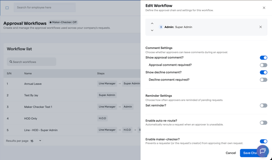Move the Admin step down with chevron
This screenshot has height=160, width=272.
pos(152,30)
